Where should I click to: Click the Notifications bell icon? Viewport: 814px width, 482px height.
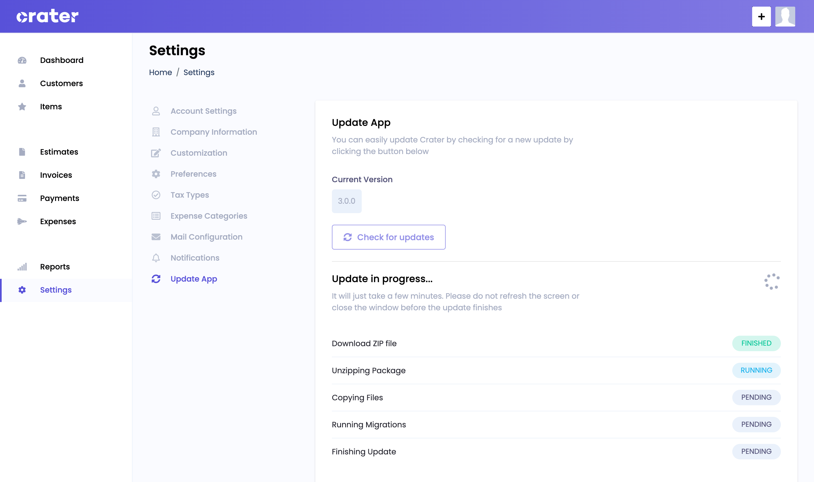[156, 258]
